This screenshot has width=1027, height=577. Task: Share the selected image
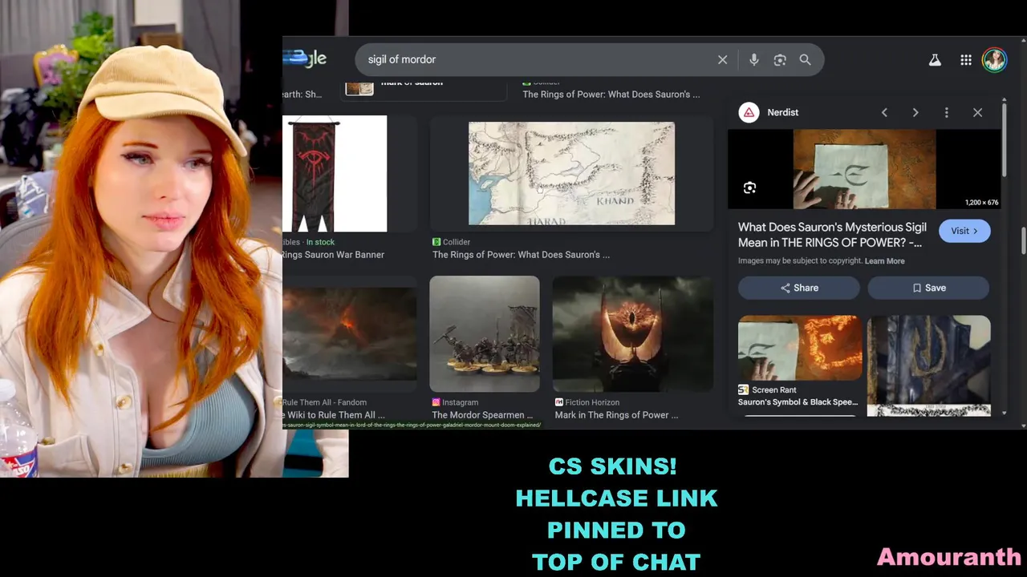pos(799,288)
